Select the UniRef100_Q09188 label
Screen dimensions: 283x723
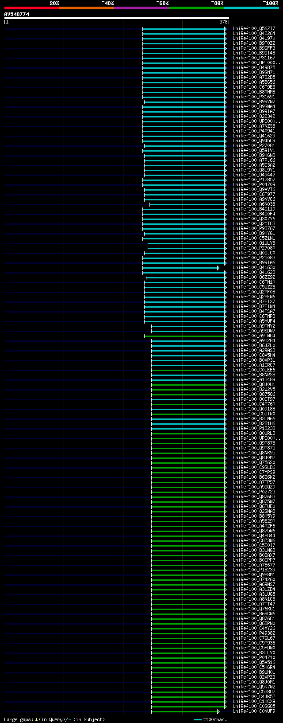click(254, 409)
